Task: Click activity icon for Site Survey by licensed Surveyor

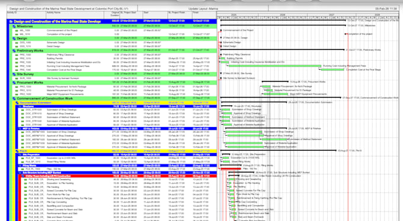Action: pos(17,79)
